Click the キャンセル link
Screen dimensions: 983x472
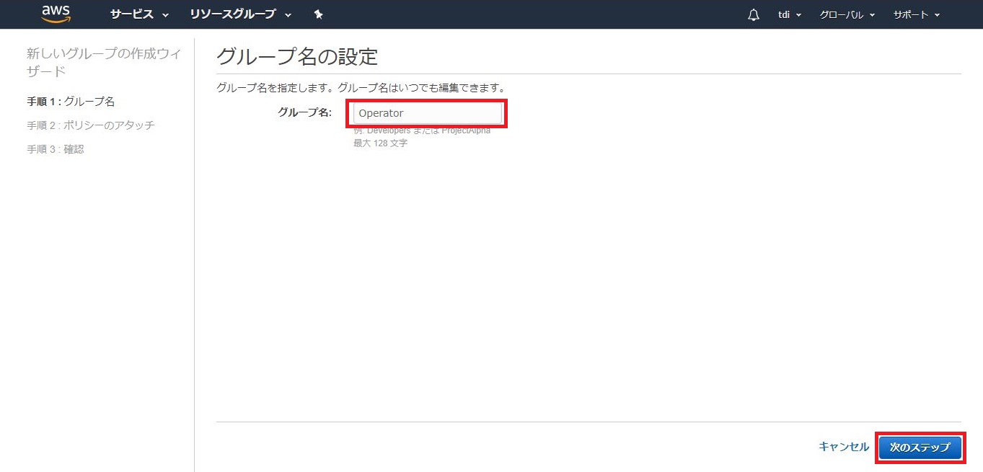(844, 447)
